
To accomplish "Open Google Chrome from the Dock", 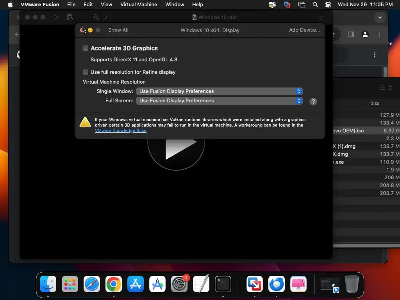I will (114, 284).
